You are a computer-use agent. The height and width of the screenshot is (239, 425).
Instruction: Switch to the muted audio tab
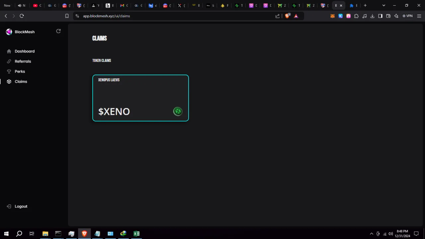(x=22, y=6)
